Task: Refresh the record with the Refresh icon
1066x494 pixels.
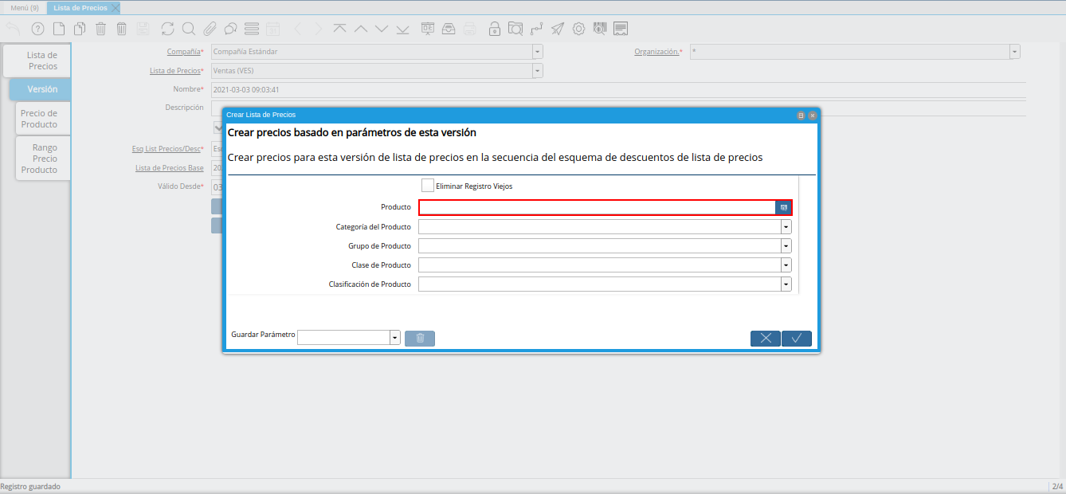Action: coord(167,29)
